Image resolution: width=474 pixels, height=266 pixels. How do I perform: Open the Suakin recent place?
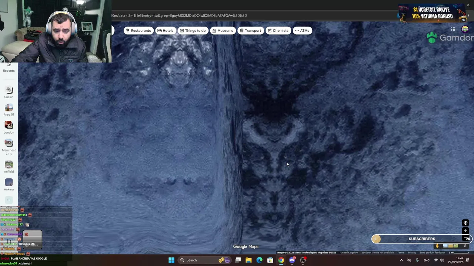coord(9,92)
